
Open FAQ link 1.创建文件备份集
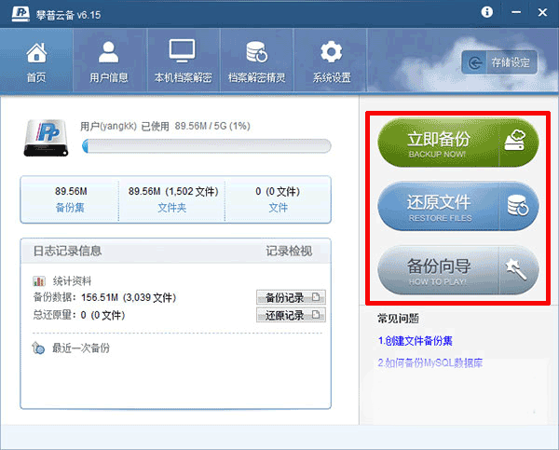tap(415, 341)
